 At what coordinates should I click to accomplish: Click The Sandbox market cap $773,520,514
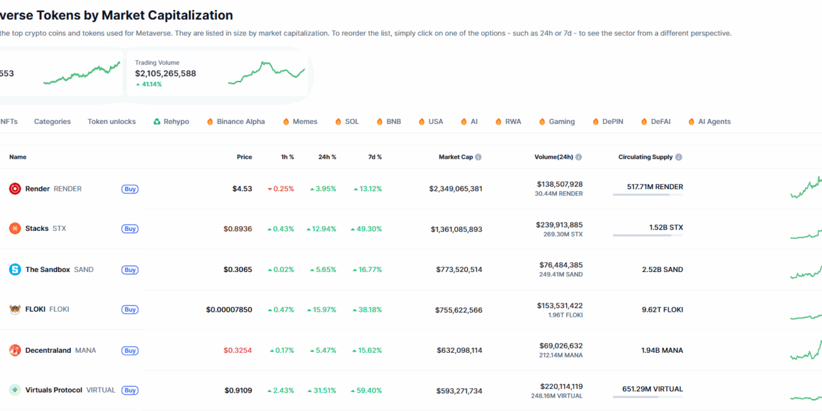click(x=459, y=269)
